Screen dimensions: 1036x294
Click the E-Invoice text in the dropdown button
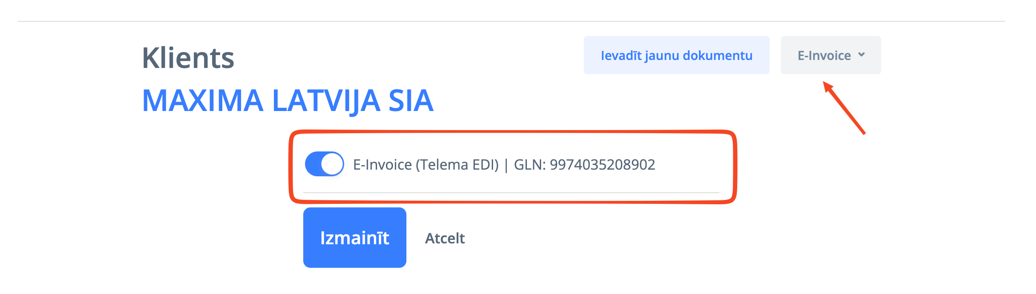[x=824, y=56]
